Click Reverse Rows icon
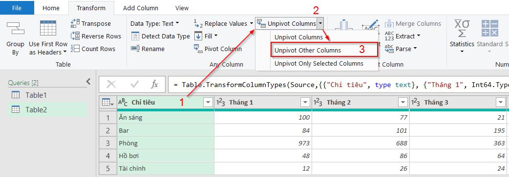The image size is (509, 177). tap(75, 36)
